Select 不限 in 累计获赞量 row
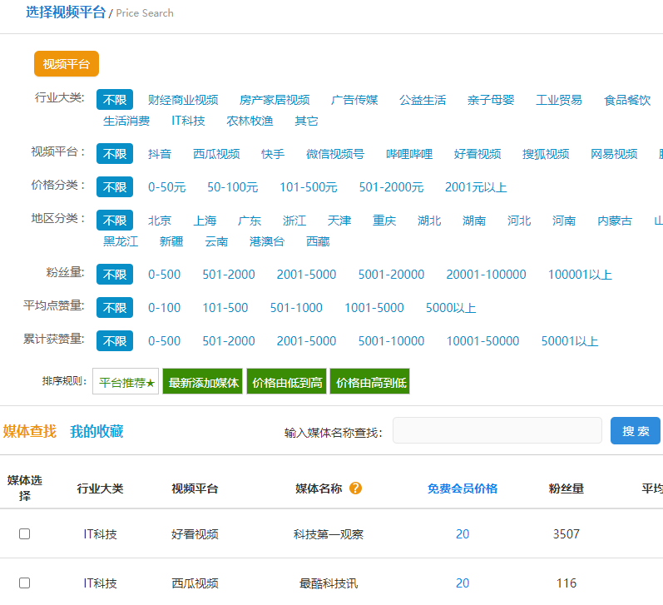Viewport: 663px width, 605px height. (115, 341)
